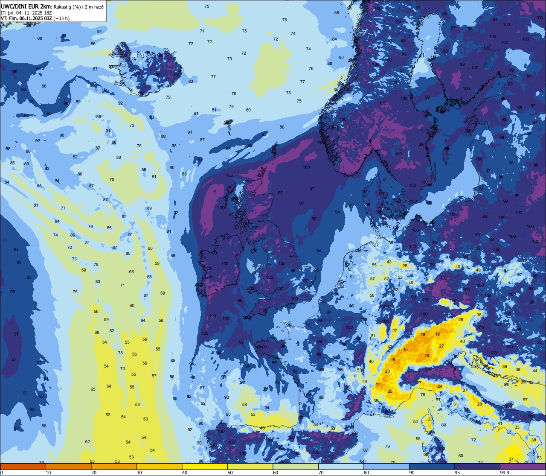Viewport: 546px width, 476px height.
Task: Click the humidity value 16 over the Alps
Action: 427,356
